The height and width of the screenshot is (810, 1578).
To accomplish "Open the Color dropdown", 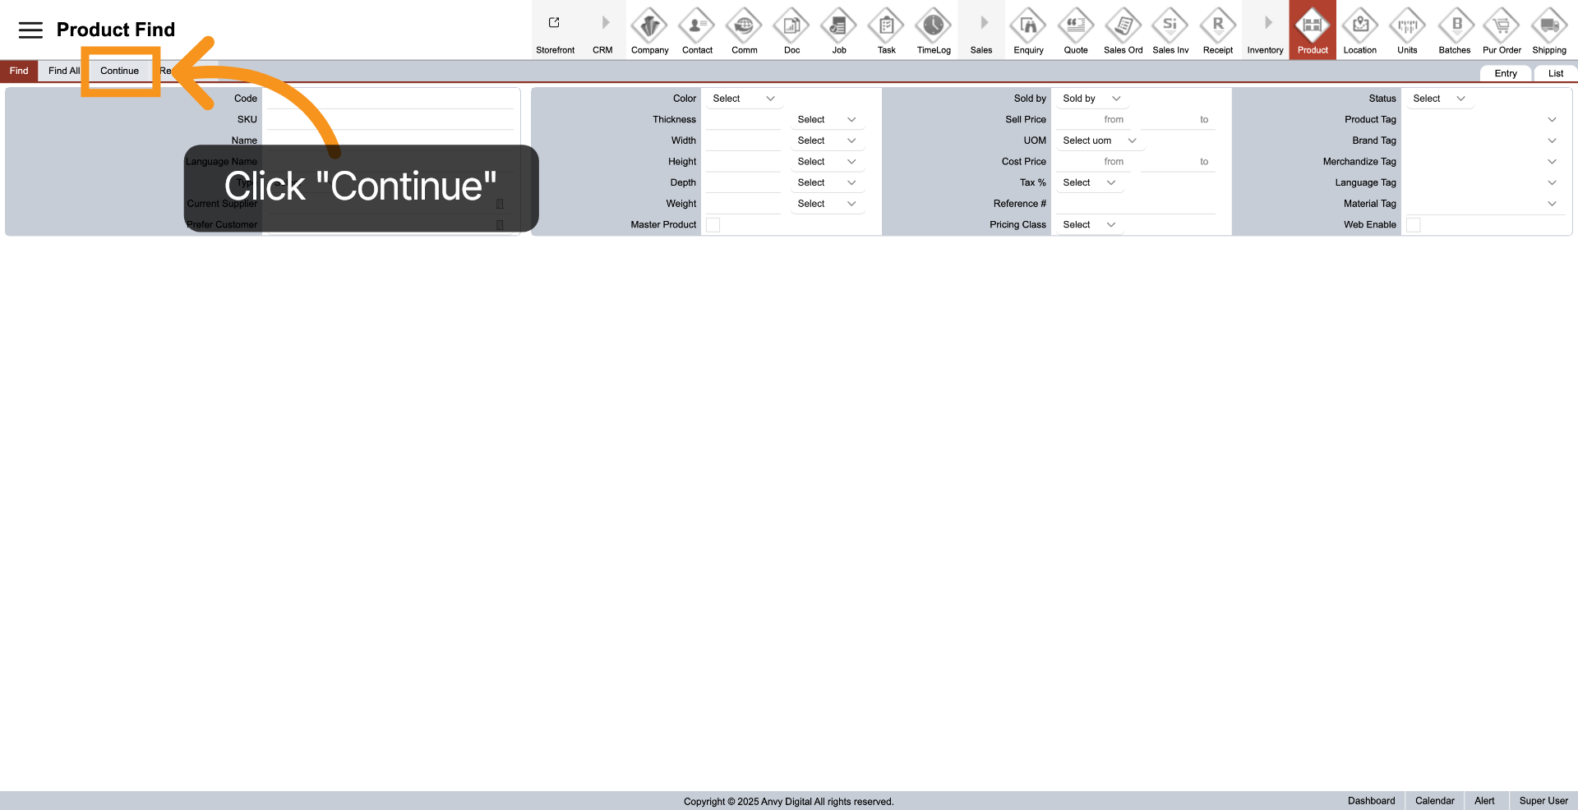I will [x=743, y=99].
